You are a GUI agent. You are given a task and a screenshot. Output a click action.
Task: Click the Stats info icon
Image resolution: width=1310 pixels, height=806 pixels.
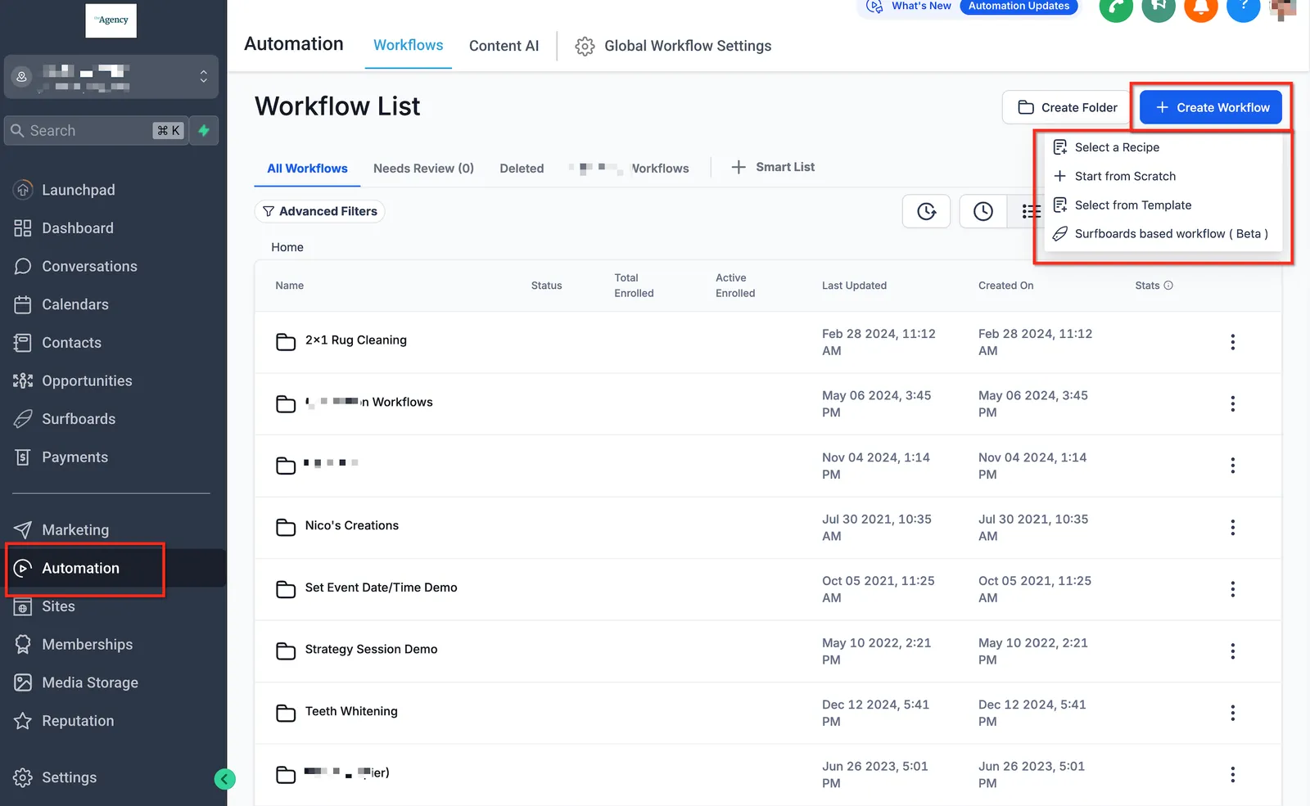click(1168, 286)
